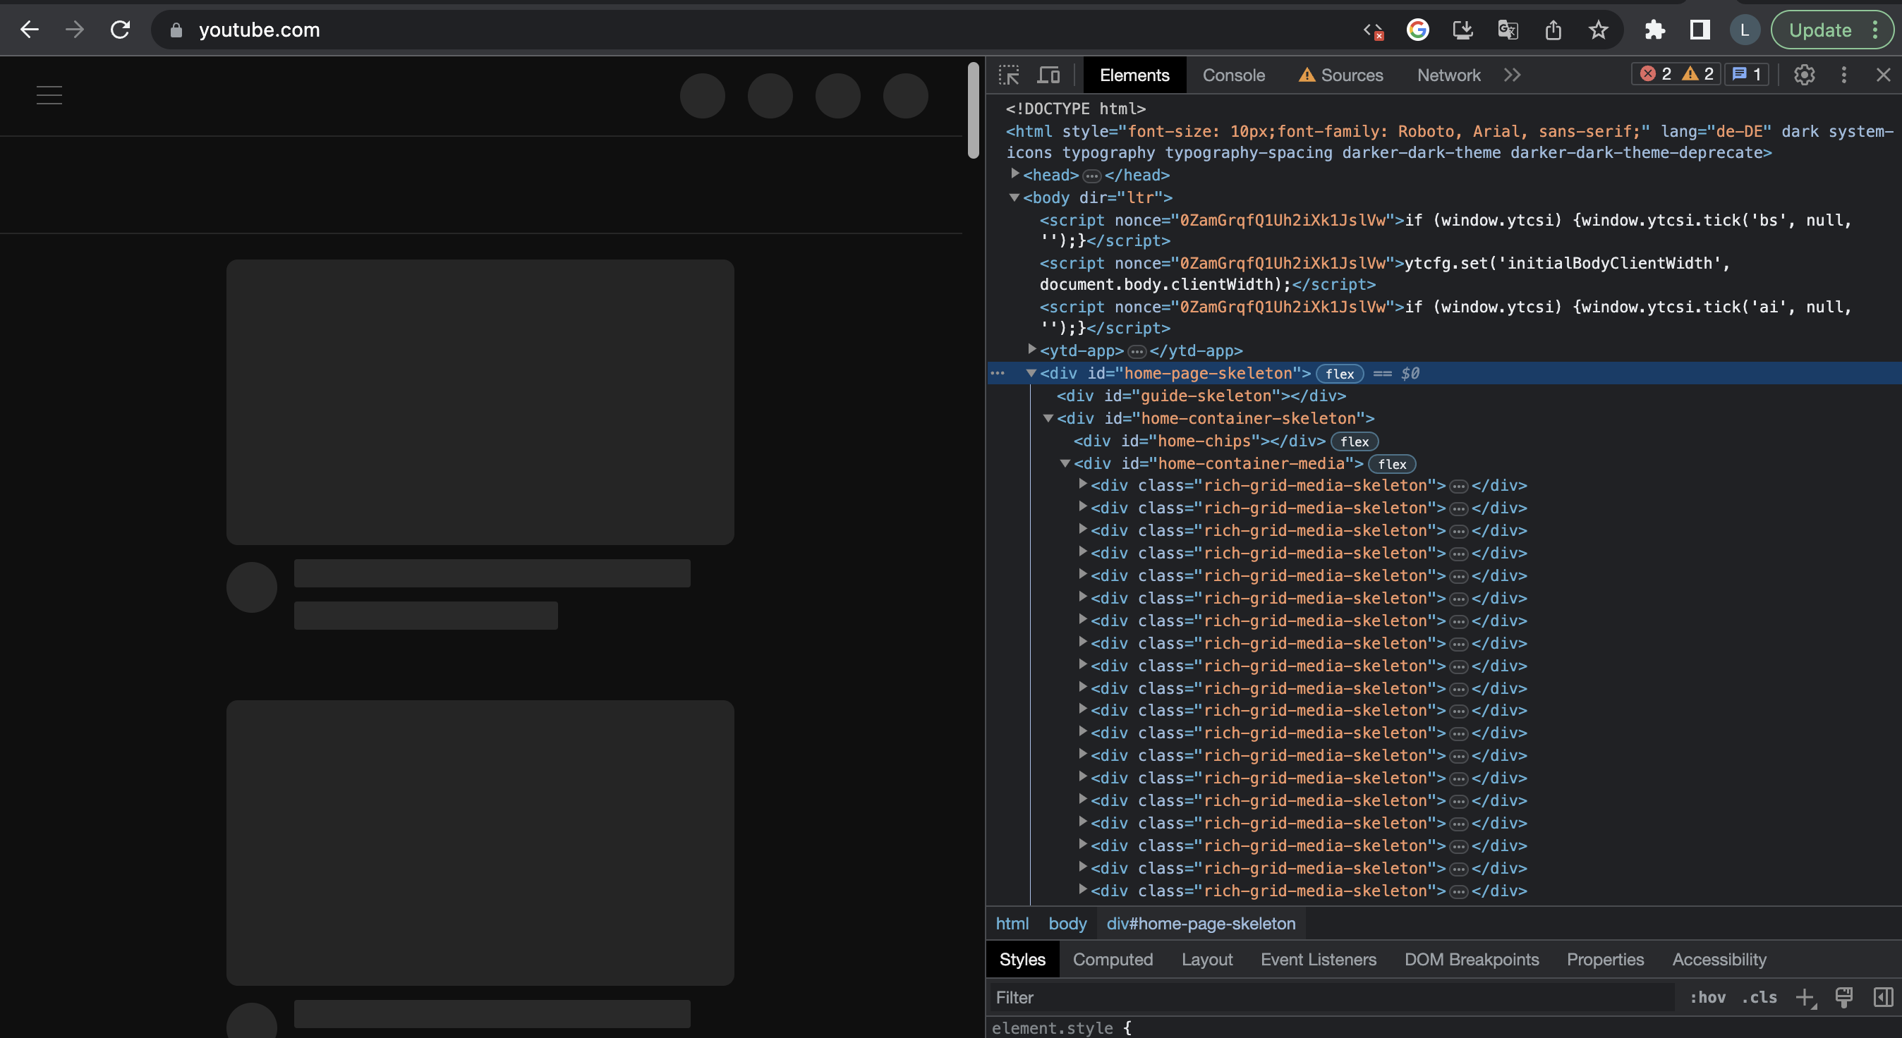Share this page using the share icon

(x=1553, y=30)
